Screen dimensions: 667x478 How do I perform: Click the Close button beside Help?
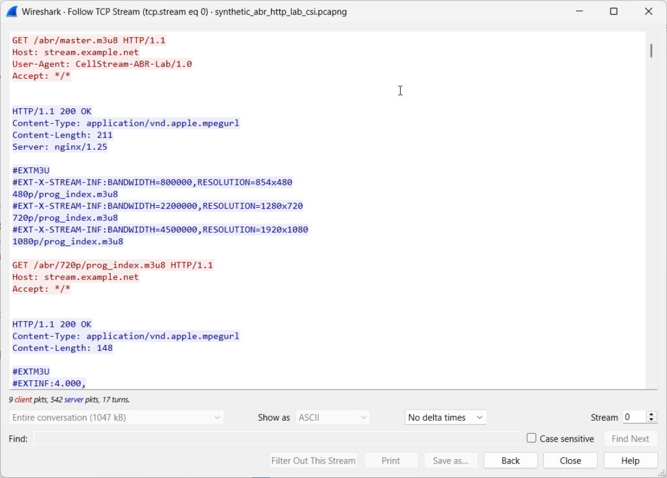(x=570, y=460)
